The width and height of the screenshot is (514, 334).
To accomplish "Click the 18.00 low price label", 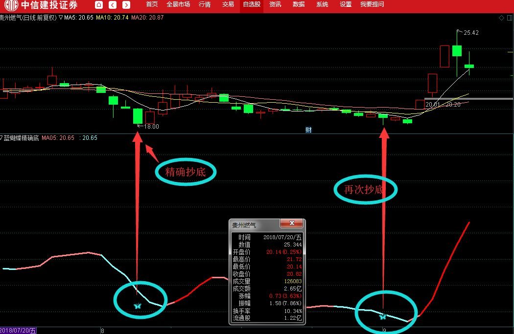I will [x=151, y=126].
